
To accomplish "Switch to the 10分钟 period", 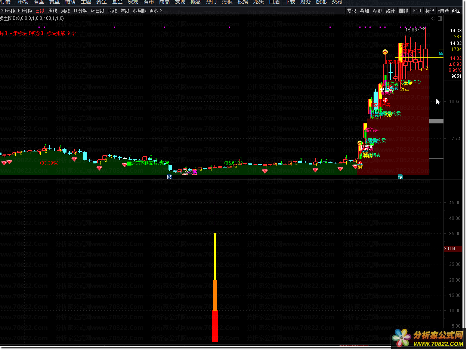I will [x=80, y=11].
